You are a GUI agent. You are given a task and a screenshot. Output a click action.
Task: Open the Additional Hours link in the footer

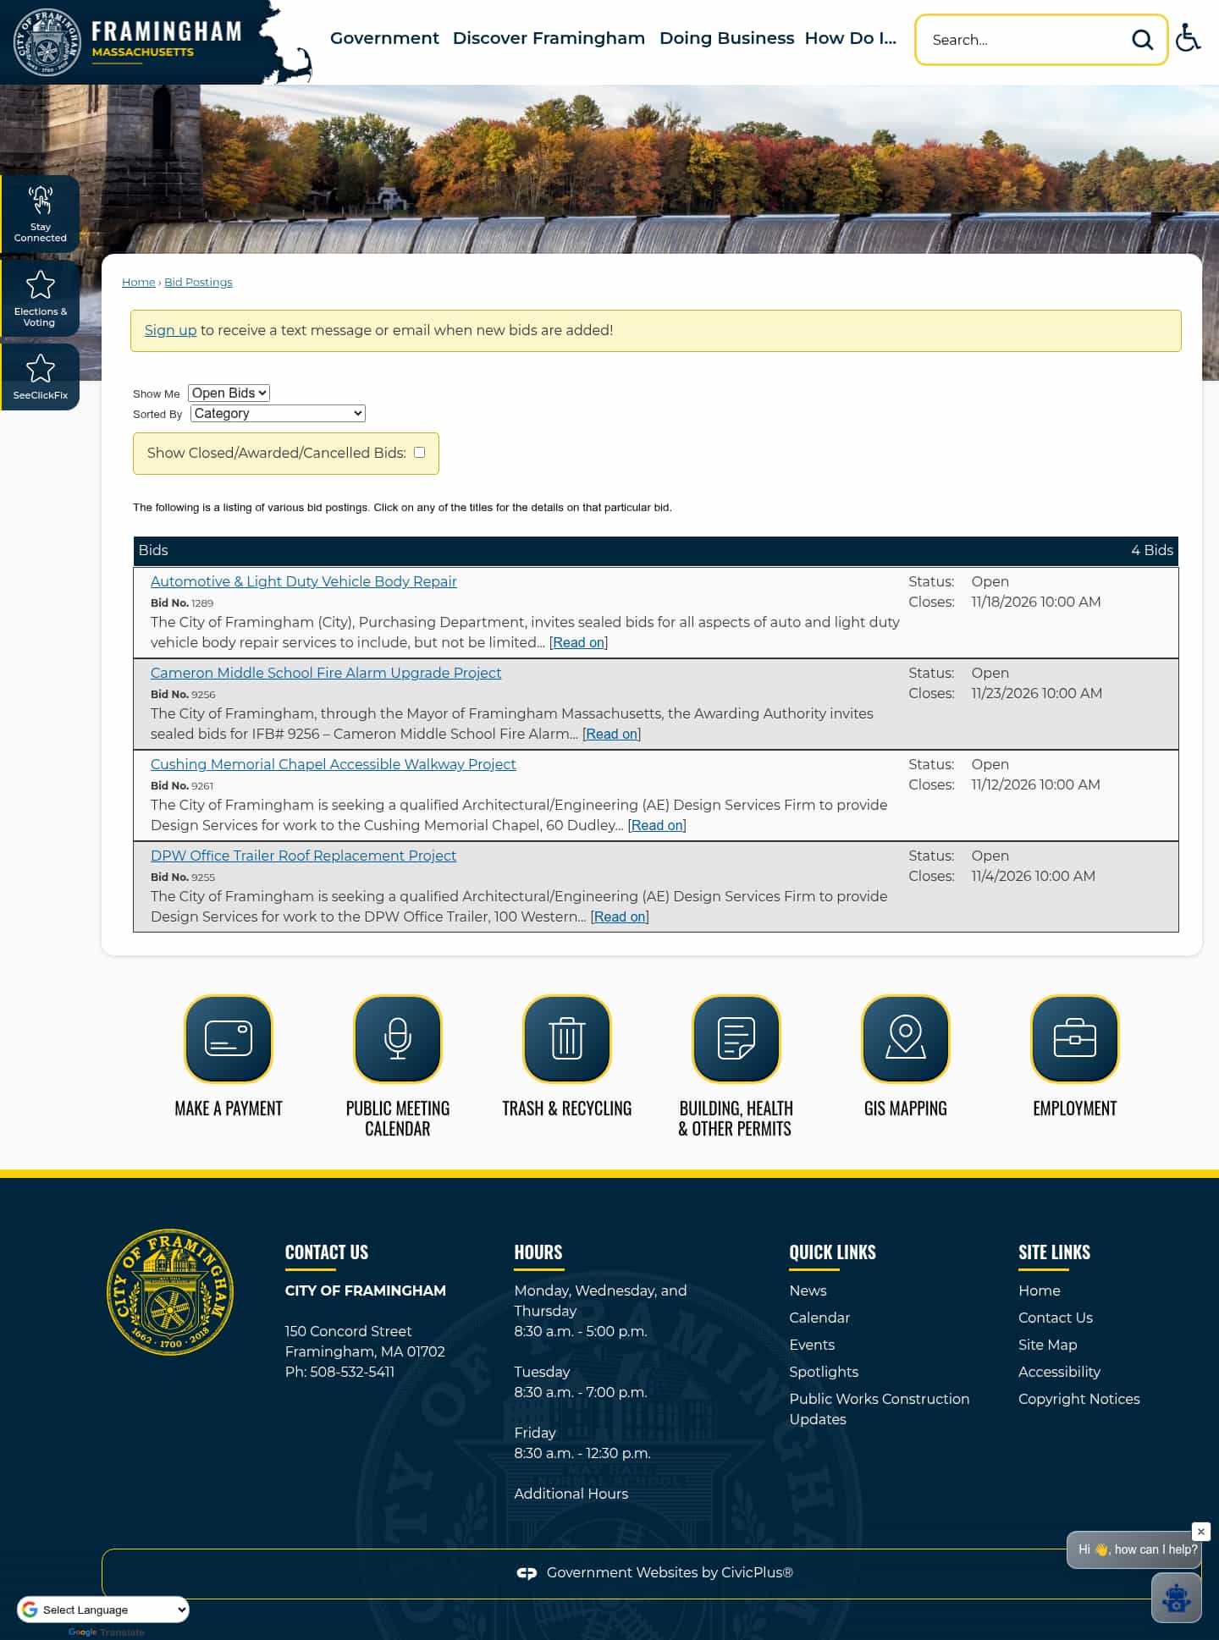571,1494
